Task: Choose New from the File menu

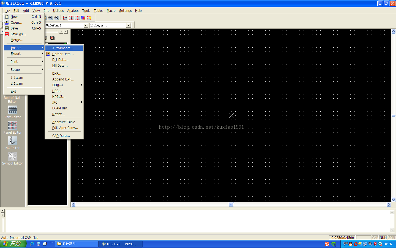Action: coord(24,17)
